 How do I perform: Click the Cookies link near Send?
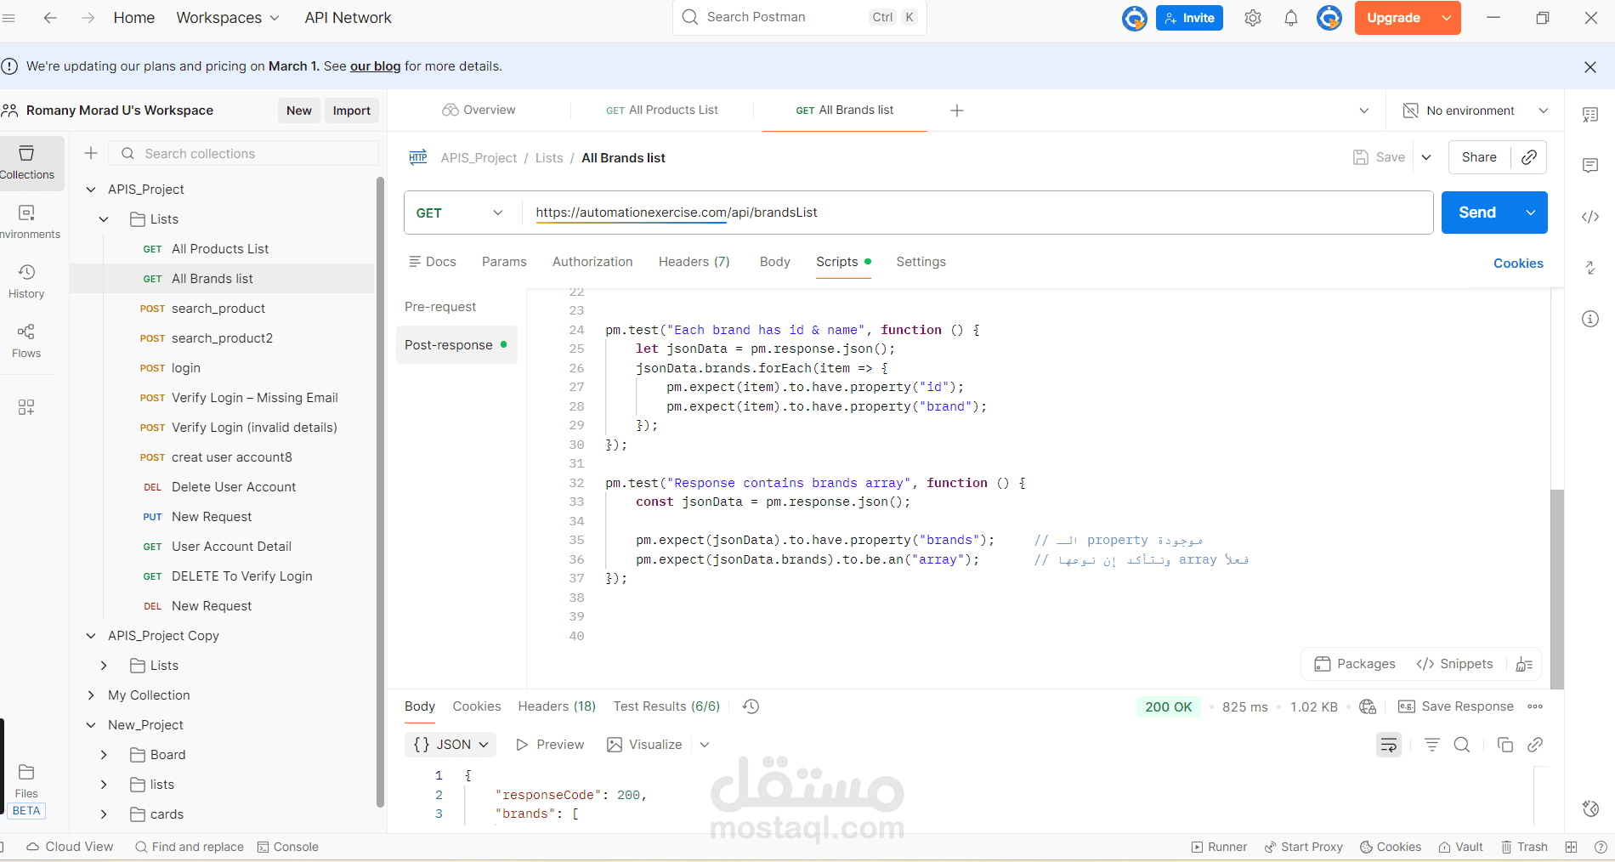click(x=1518, y=264)
